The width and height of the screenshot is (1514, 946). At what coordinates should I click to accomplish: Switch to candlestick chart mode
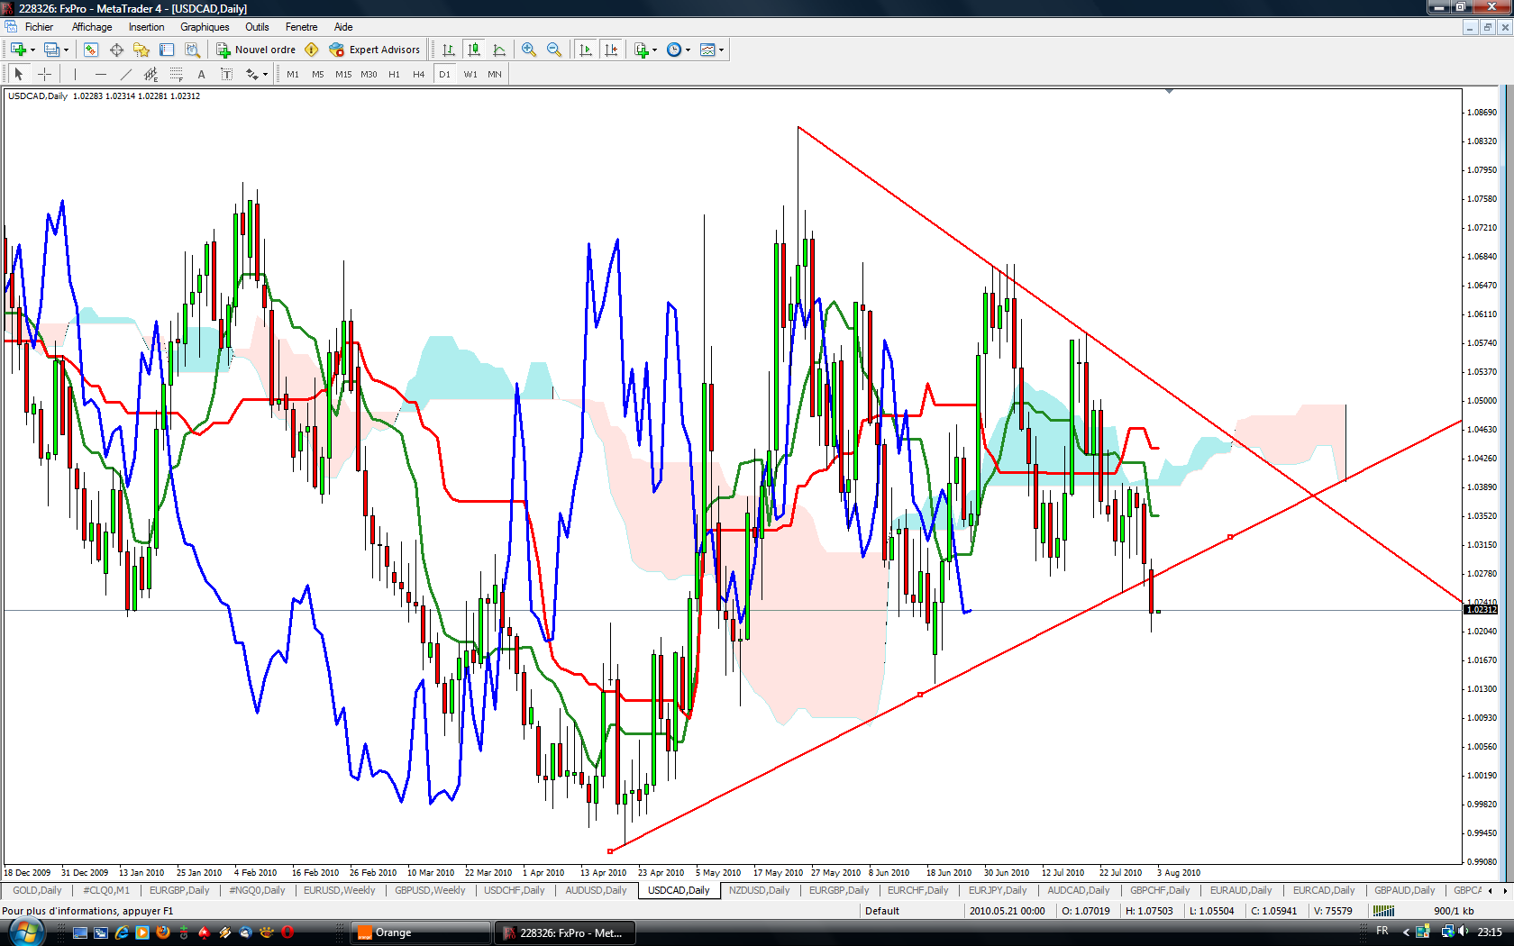pyautogui.click(x=474, y=50)
